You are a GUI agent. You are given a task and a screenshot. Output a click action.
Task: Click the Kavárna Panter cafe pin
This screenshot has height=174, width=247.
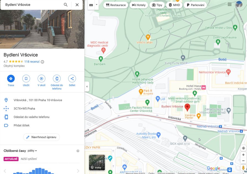(199, 116)
